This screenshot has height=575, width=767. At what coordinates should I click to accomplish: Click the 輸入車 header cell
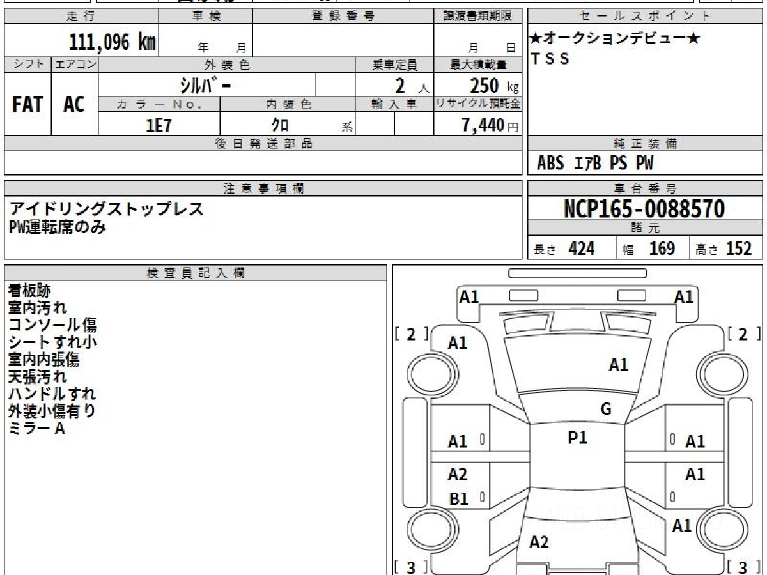click(394, 104)
